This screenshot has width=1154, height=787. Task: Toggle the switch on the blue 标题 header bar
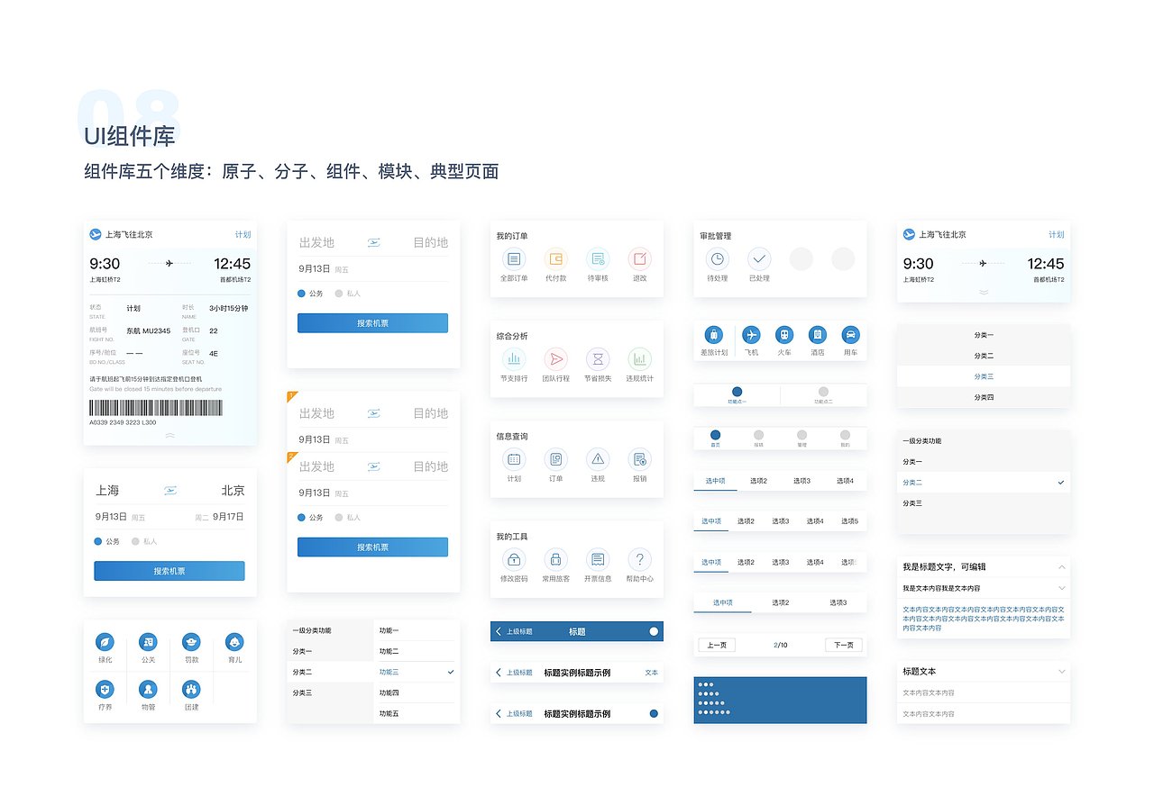[x=652, y=631]
